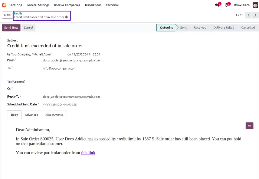Click the Odoo app logo icon
This screenshot has height=179, width=259.
click(x=4, y=5)
